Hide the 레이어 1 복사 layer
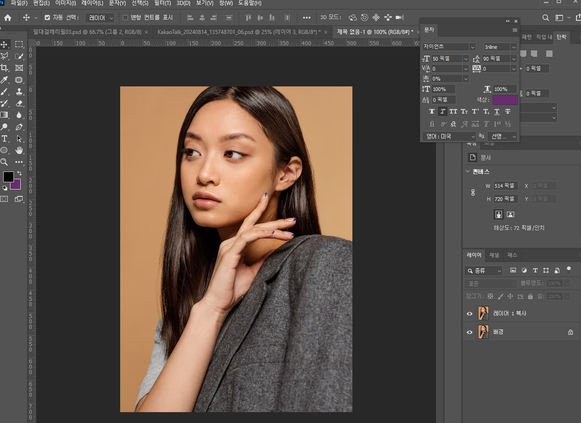581x423 pixels. point(469,314)
